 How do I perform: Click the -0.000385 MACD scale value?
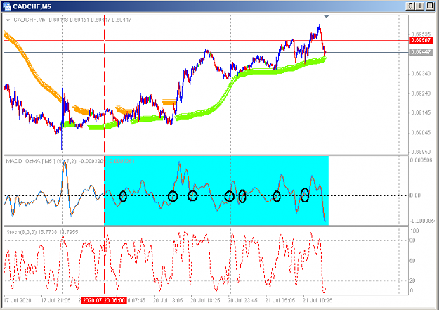(x=421, y=221)
